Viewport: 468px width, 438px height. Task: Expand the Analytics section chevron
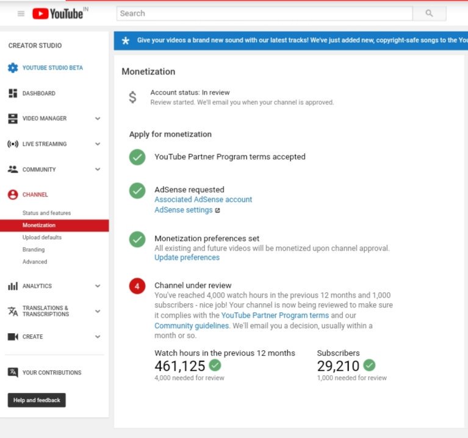98,286
